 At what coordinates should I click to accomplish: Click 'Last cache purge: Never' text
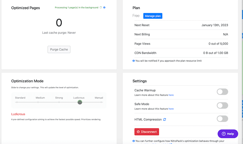point(59,33)
